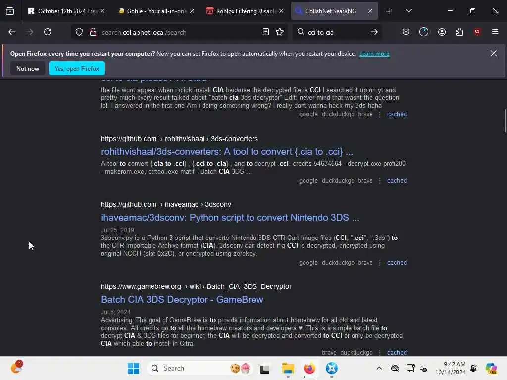This screenshot has width=507, height=380.
Task: Open Pocket save icon
Action: pos(406,32)
